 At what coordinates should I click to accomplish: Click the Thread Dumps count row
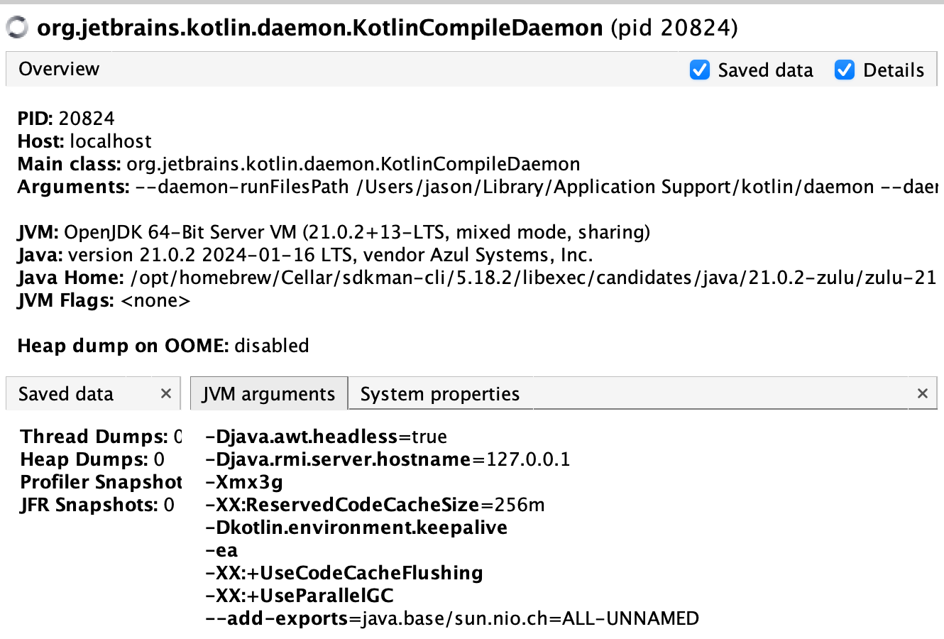pyautogui.click(x=101, y=437)
